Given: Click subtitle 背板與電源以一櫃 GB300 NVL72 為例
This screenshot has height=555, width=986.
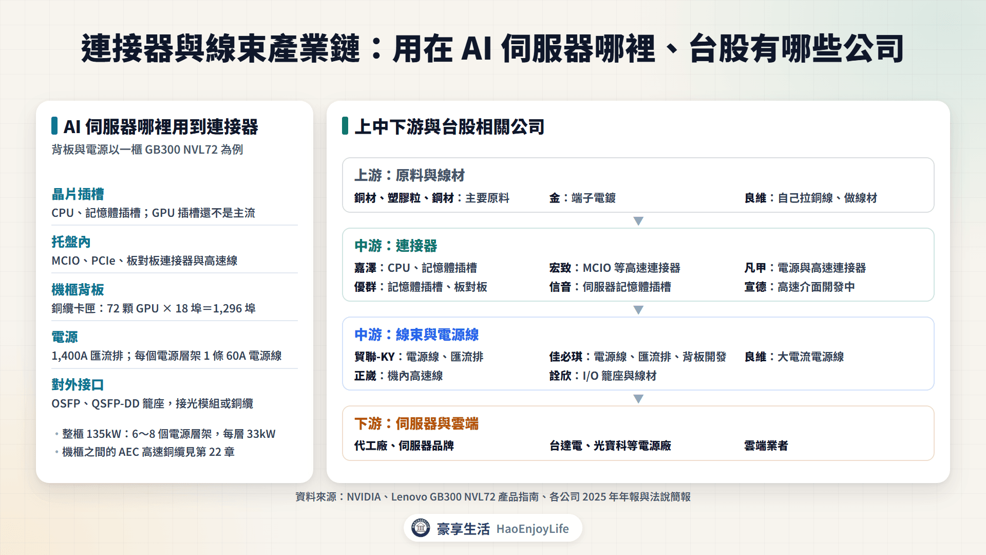Looking at the screenshot, I should pos(147,150).
